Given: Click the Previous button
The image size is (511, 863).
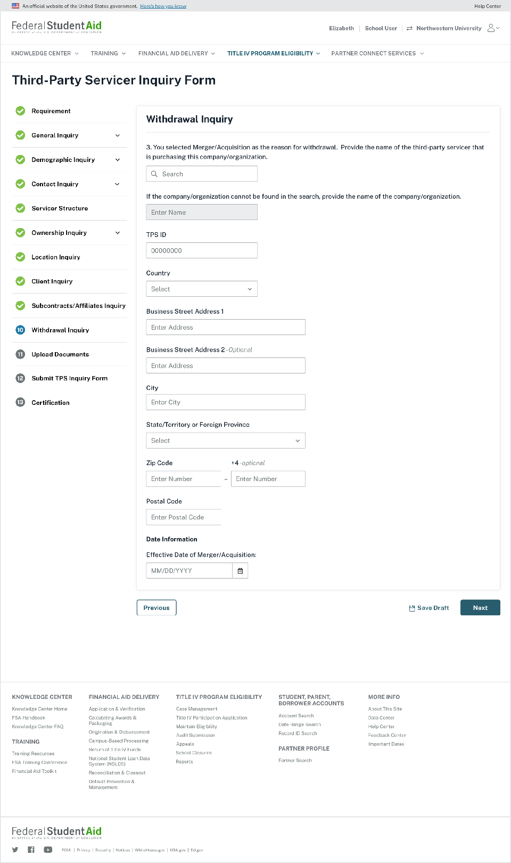Looking at the screenshot, I should tap(156, 608).
